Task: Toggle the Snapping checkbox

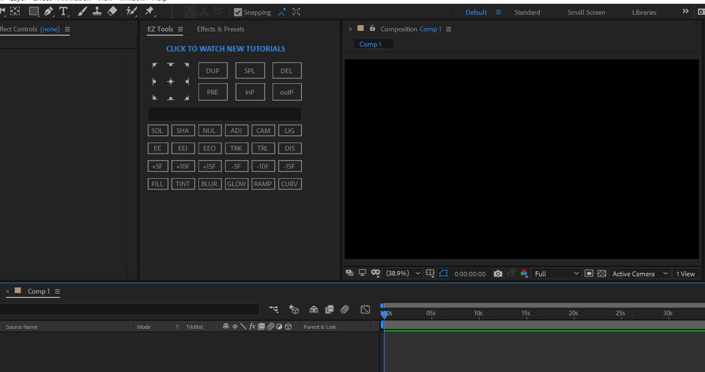Action: tap(238, 12)
